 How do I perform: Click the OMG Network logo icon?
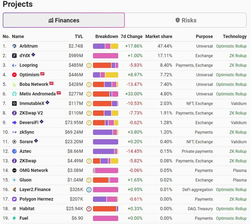[14, 170]
